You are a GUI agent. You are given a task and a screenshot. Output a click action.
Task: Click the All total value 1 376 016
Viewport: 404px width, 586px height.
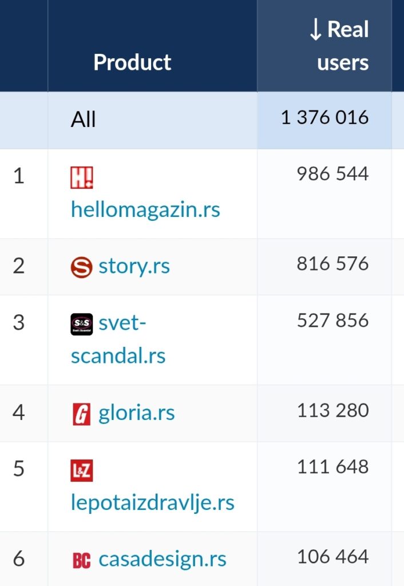tap(324, 117)
